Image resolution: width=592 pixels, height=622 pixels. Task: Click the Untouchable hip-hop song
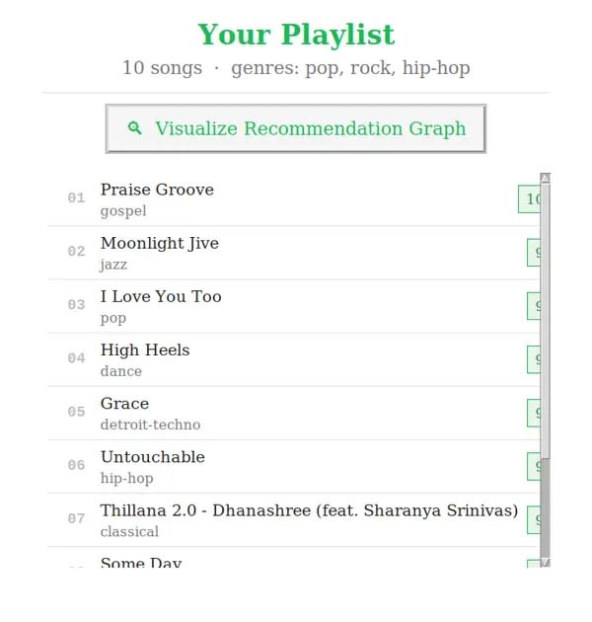[x=294, y=467]
